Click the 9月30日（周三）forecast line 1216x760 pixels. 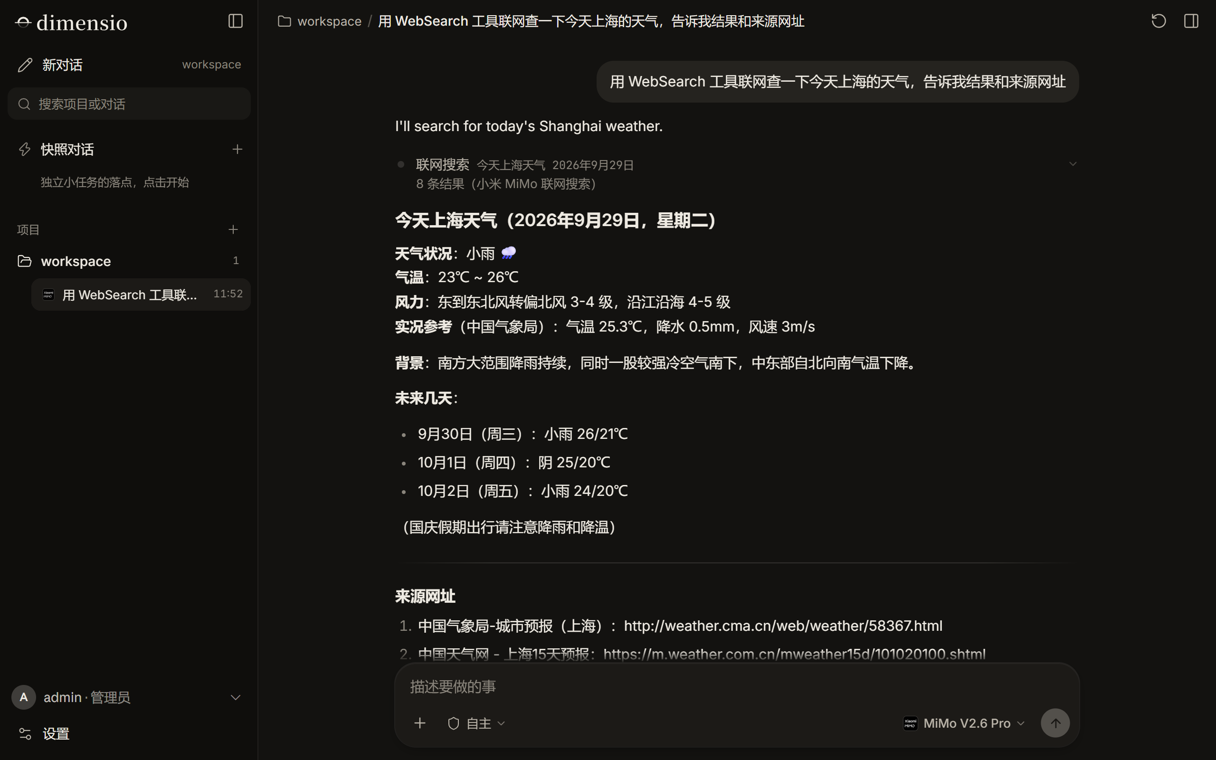[x=522, y=434]
